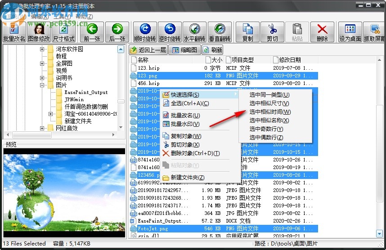Select 选中相似时间(W) in submenu
Image resolution: width=386 pixels, height=250 pixels.
[x=275, y=112]
